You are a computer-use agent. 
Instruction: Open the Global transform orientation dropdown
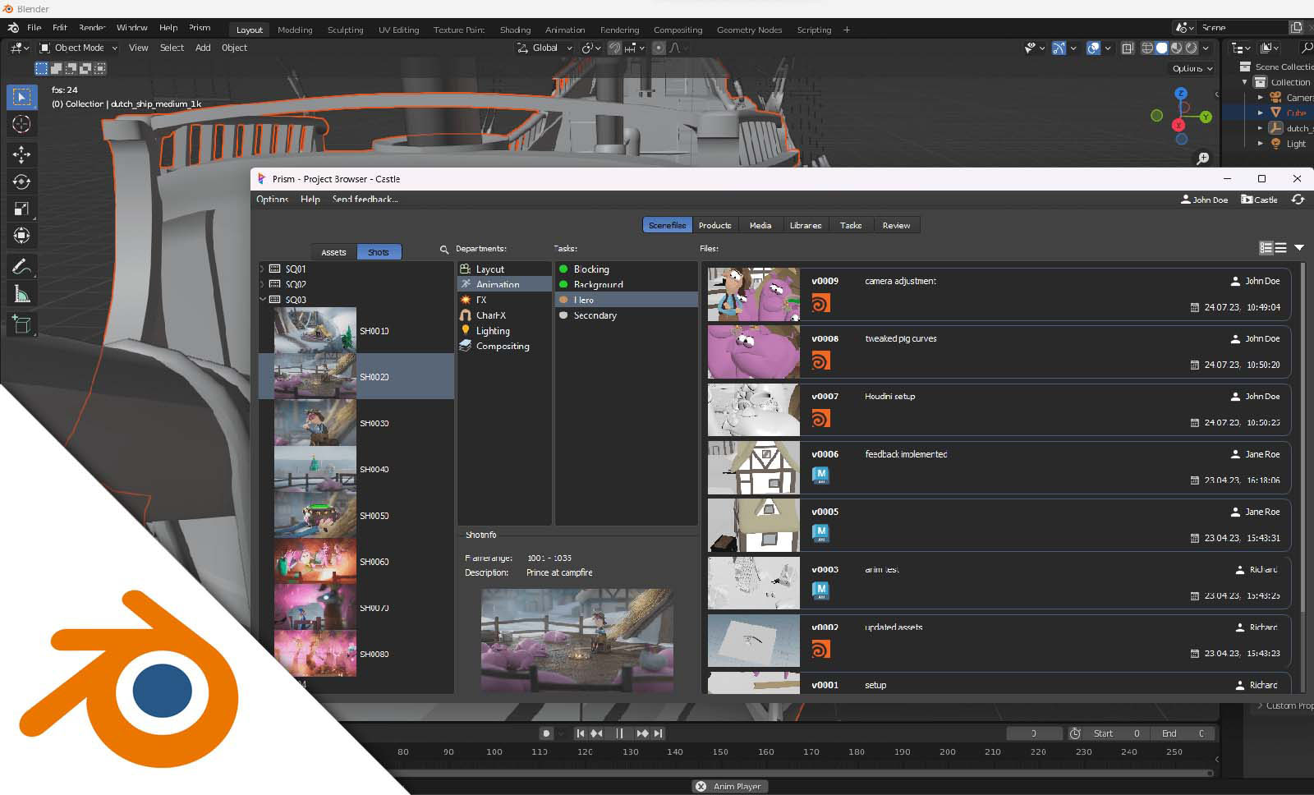click(x=544, y=48)
